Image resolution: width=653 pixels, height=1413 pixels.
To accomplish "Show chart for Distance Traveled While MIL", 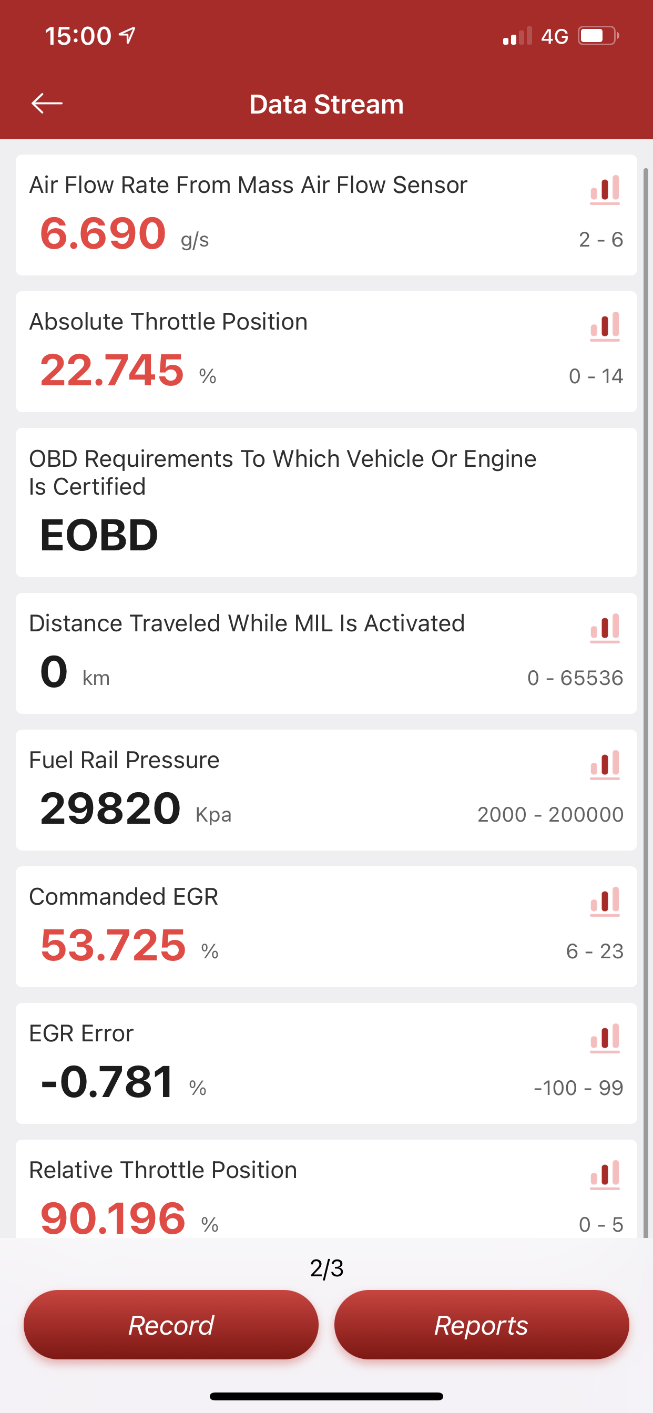I will [x=605, y=628].
